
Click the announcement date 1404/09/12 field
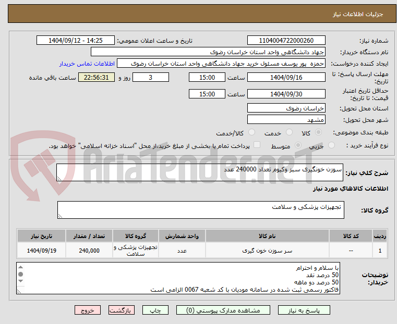click(x=76, y=41)
